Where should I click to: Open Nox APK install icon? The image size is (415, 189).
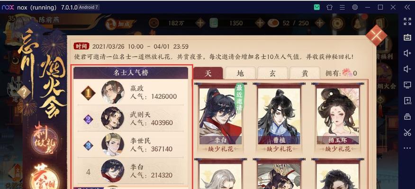(407, 101)
